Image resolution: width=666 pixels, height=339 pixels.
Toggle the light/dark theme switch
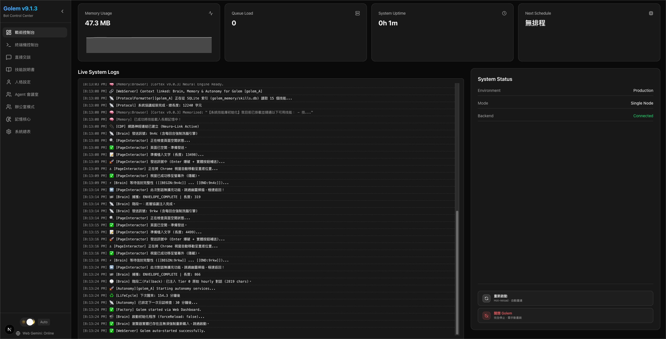[27, 322]
